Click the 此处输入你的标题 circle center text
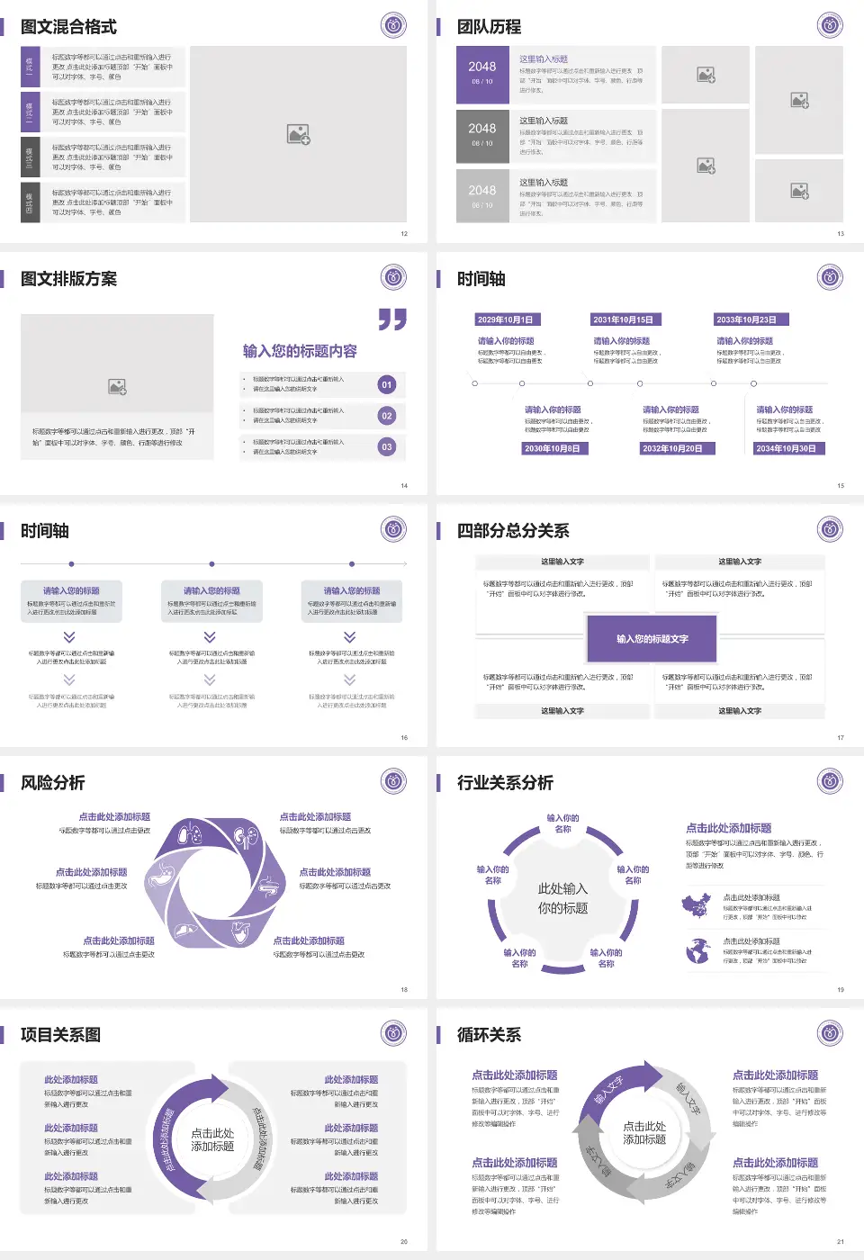The height and width of the screenshot is (1260, 864). 562,898
